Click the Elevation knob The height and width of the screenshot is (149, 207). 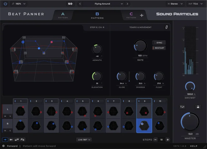pos(97,76)
